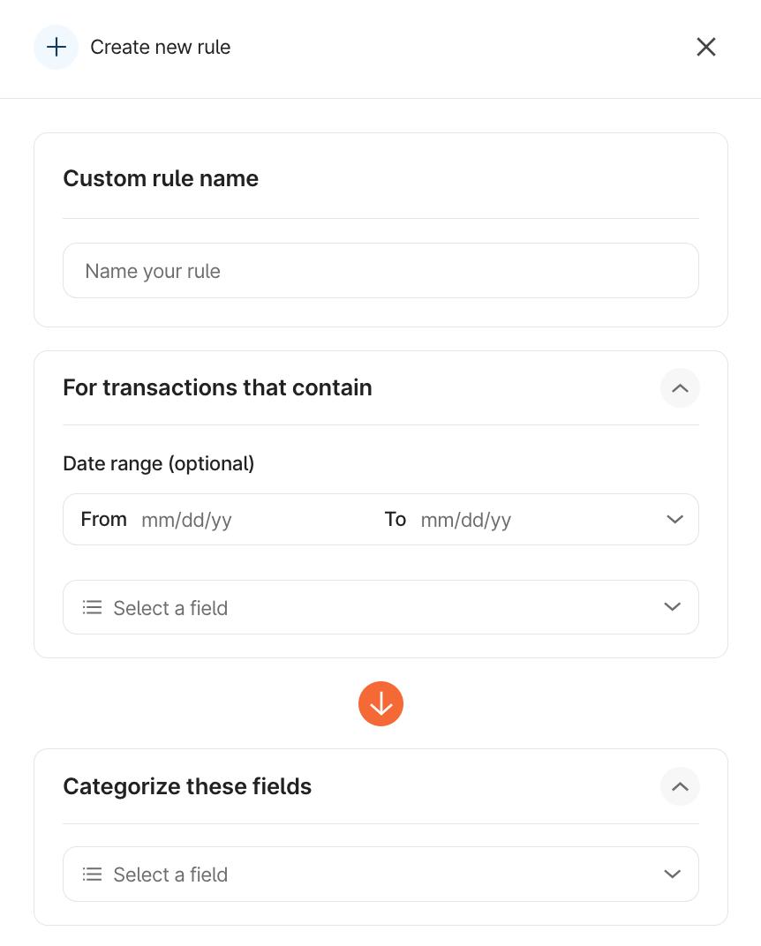Click list icon in Categorize Select a field
This screenshot has width=761, height=946.
(92, 875)
